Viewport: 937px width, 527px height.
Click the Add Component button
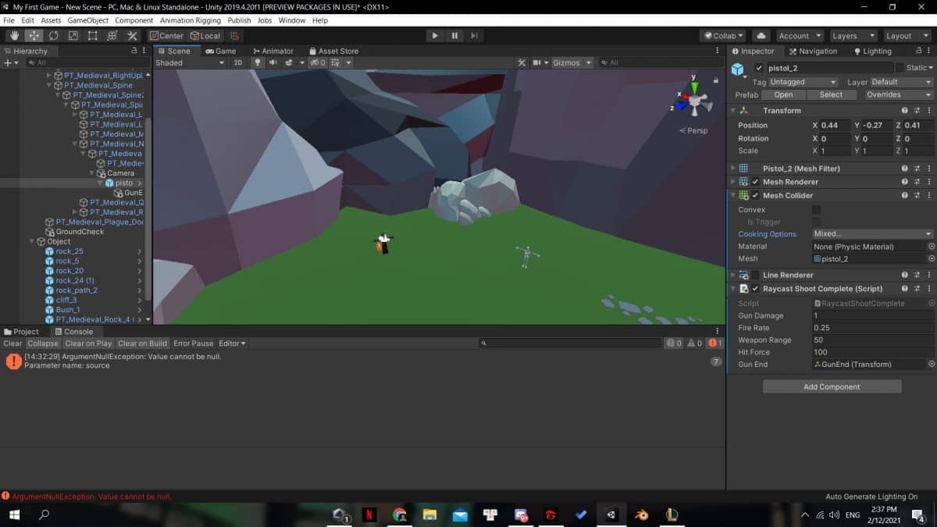pyautogui.click(x=832, y=387)
